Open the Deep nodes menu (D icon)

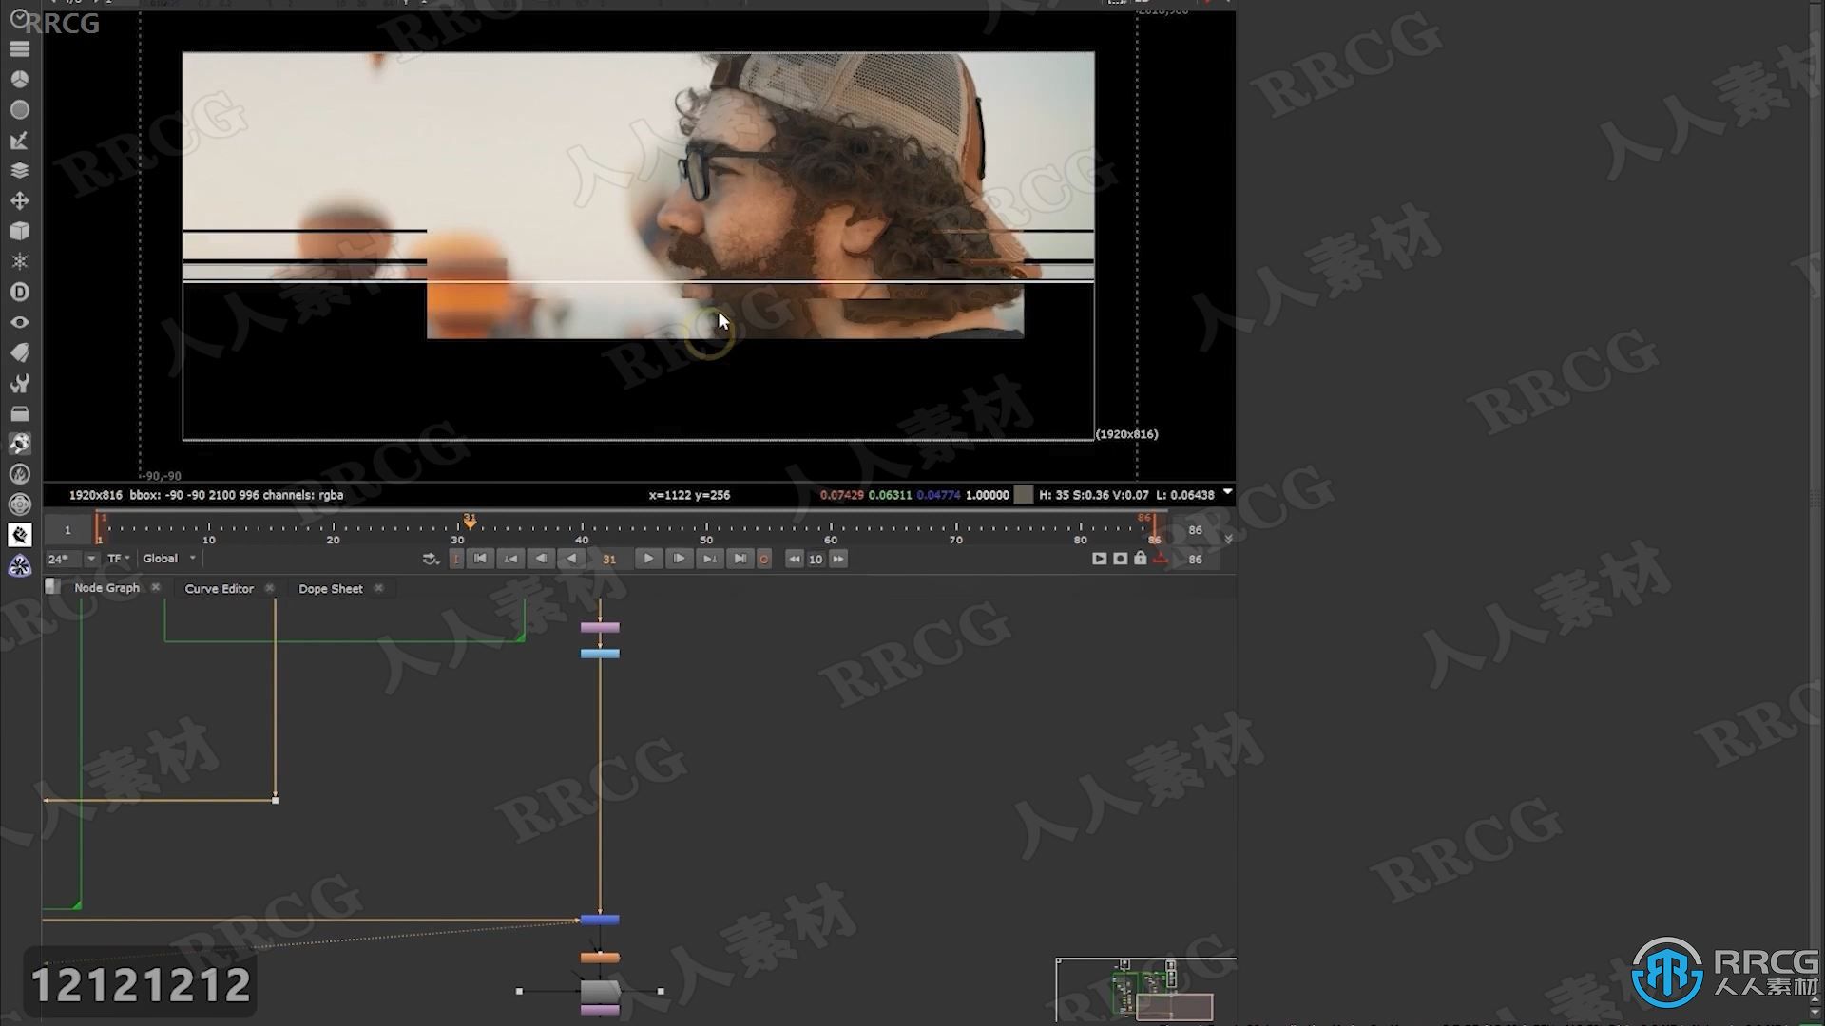click(19, 292)
